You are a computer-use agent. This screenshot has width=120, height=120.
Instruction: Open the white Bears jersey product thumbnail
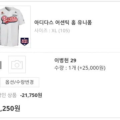(x=15, y=27)
